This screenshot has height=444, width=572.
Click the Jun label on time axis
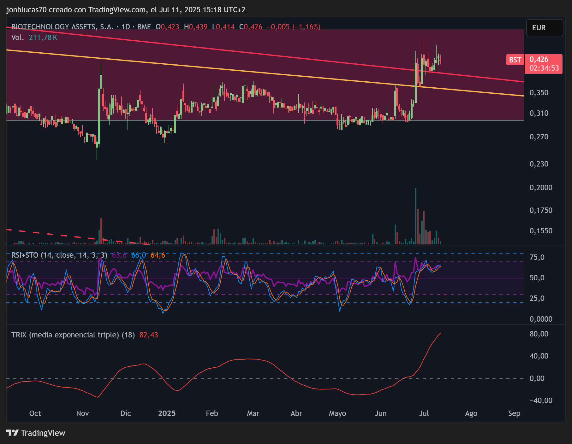pos(381,413)
